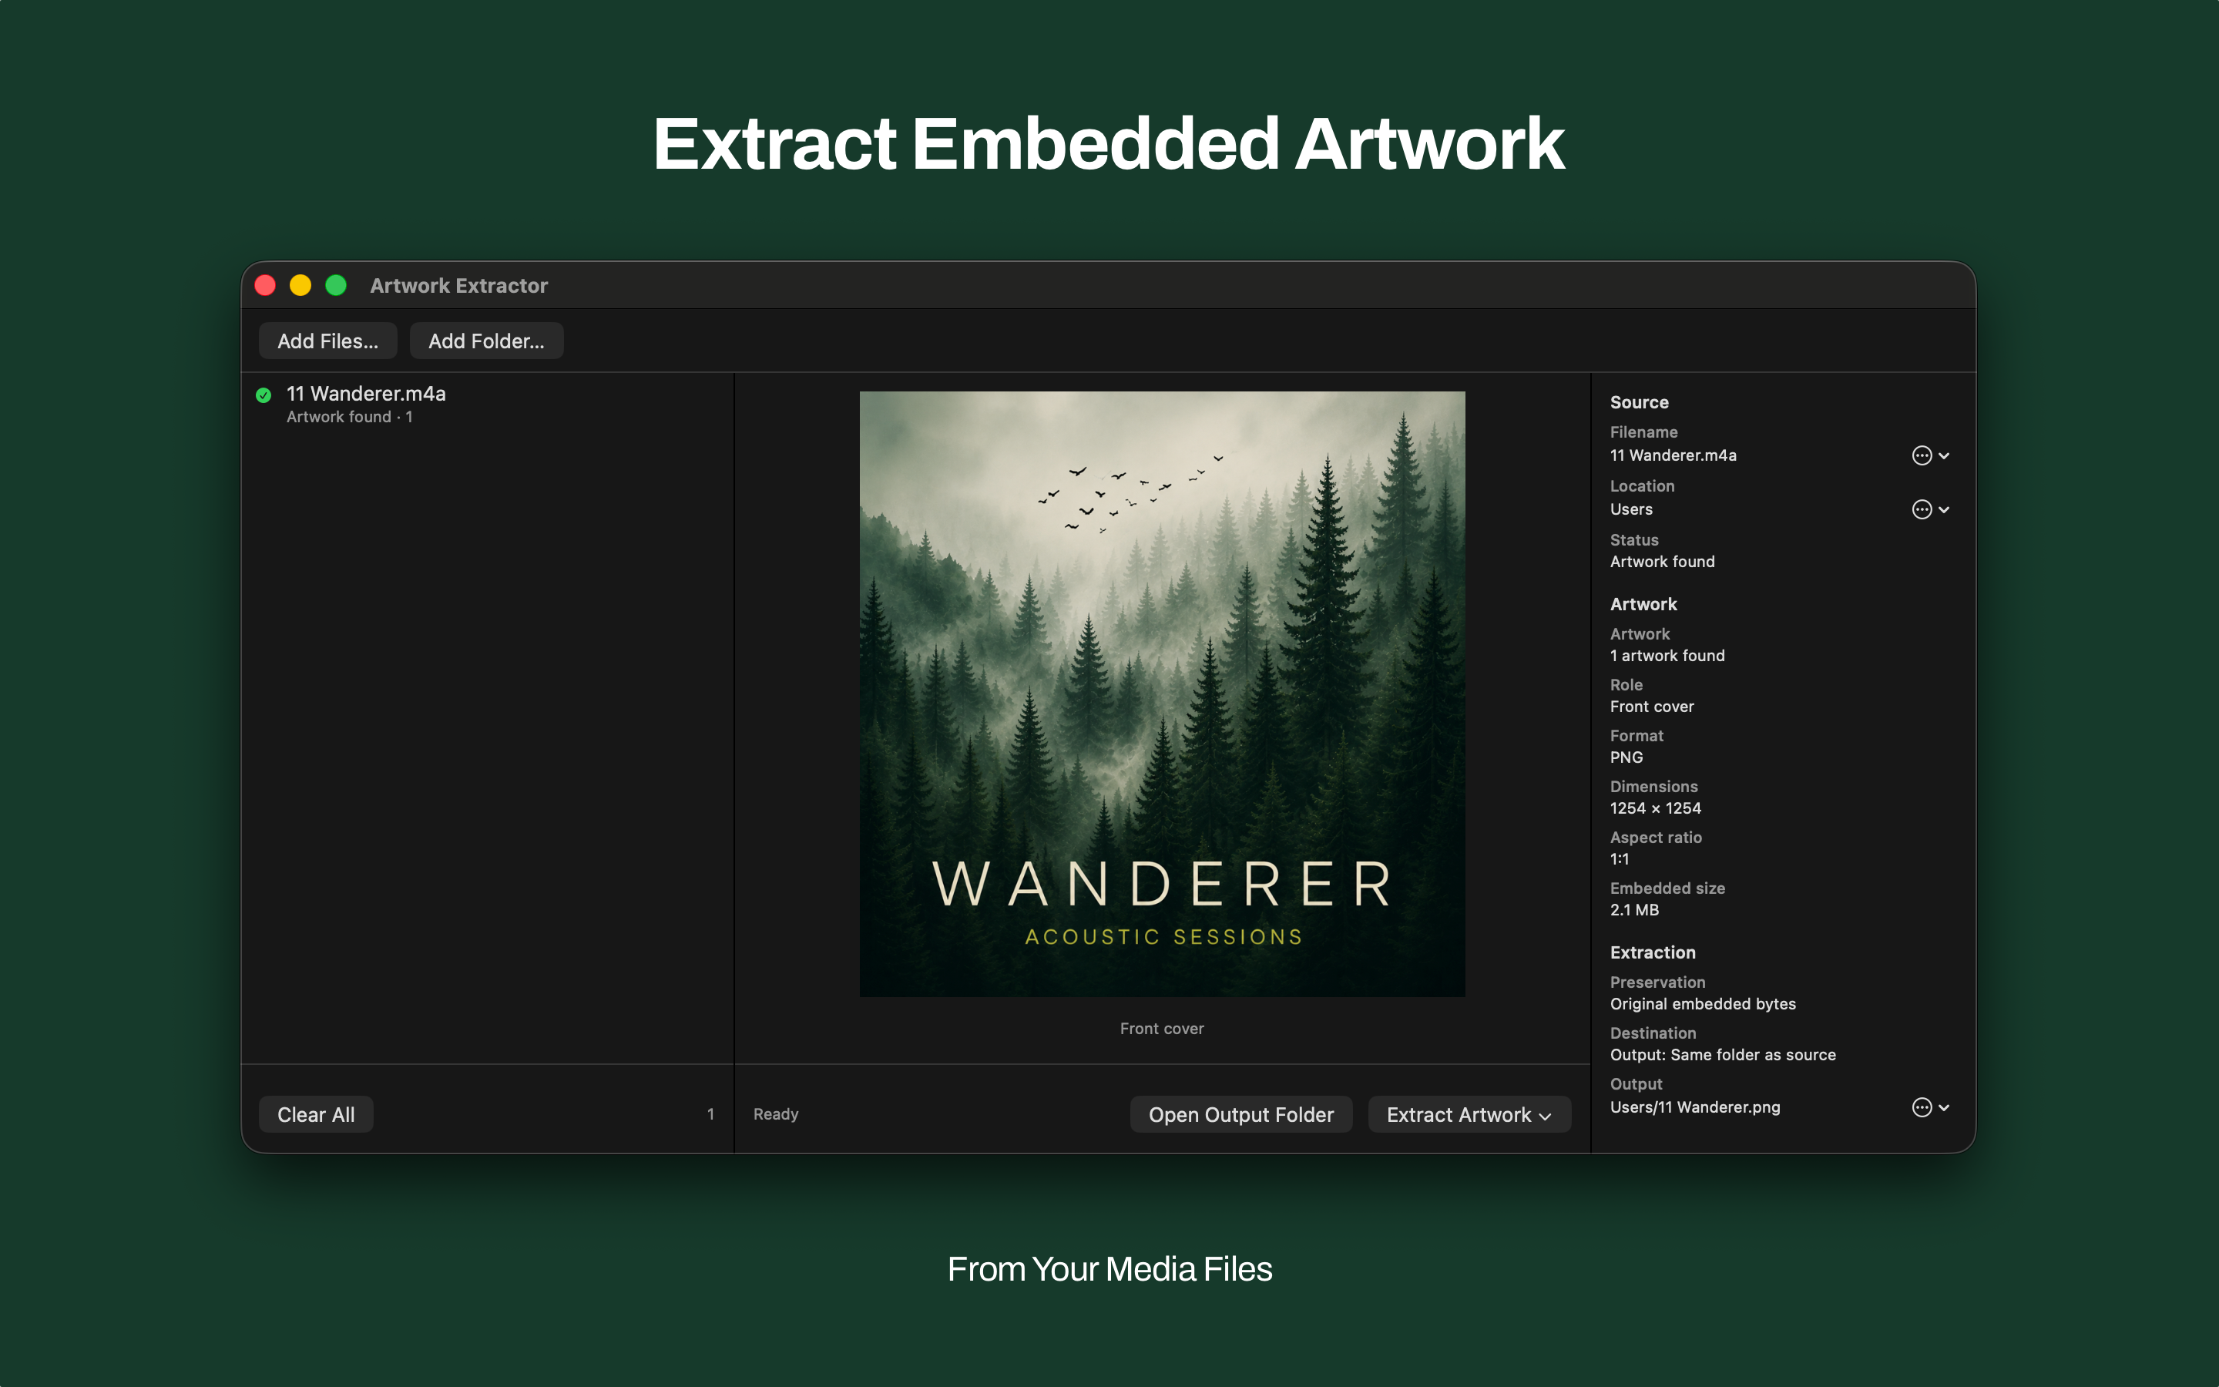Click the green checkmark status icon

(x=264, y=395)
